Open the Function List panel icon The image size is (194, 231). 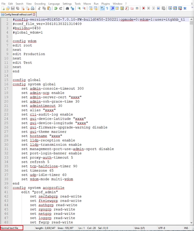click(x=127, y=9)
